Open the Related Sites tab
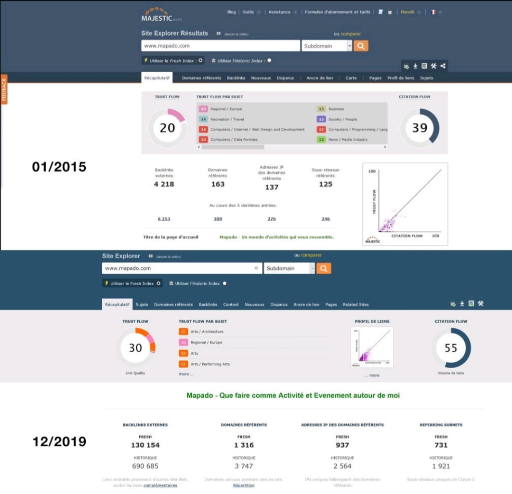Viewport: 512px width, 494px height. point(355,305)
